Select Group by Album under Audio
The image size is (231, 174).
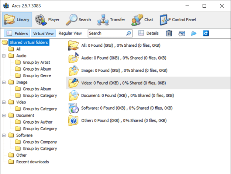(x=37, y=69)
